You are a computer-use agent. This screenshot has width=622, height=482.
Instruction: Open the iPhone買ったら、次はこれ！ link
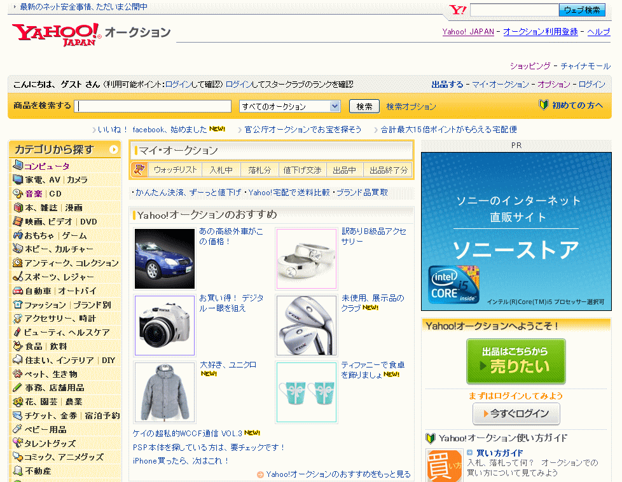(181, 461)
